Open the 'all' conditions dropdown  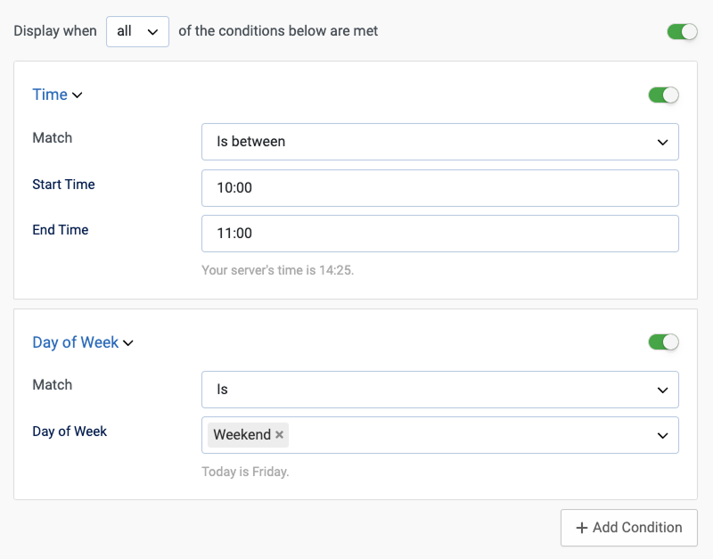tap(136, 31)
